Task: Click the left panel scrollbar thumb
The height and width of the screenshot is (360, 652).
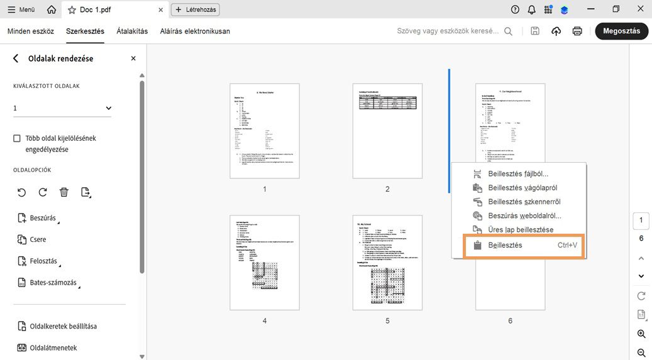Action: pyautogui.click(x=142, y=177)
